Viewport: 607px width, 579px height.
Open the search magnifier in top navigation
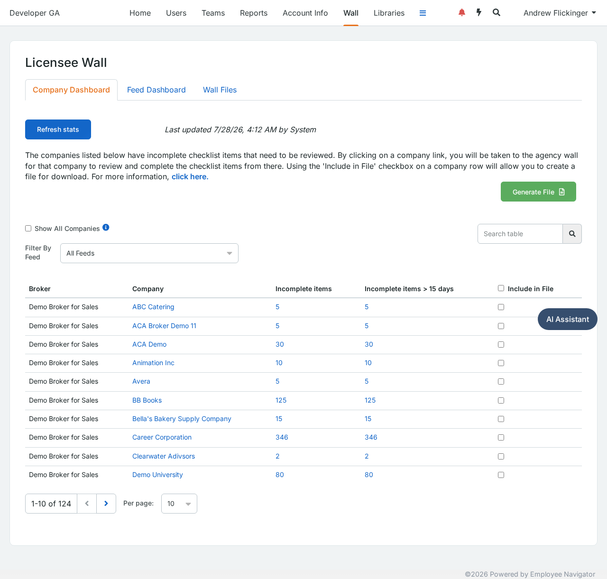click(497, 13)
